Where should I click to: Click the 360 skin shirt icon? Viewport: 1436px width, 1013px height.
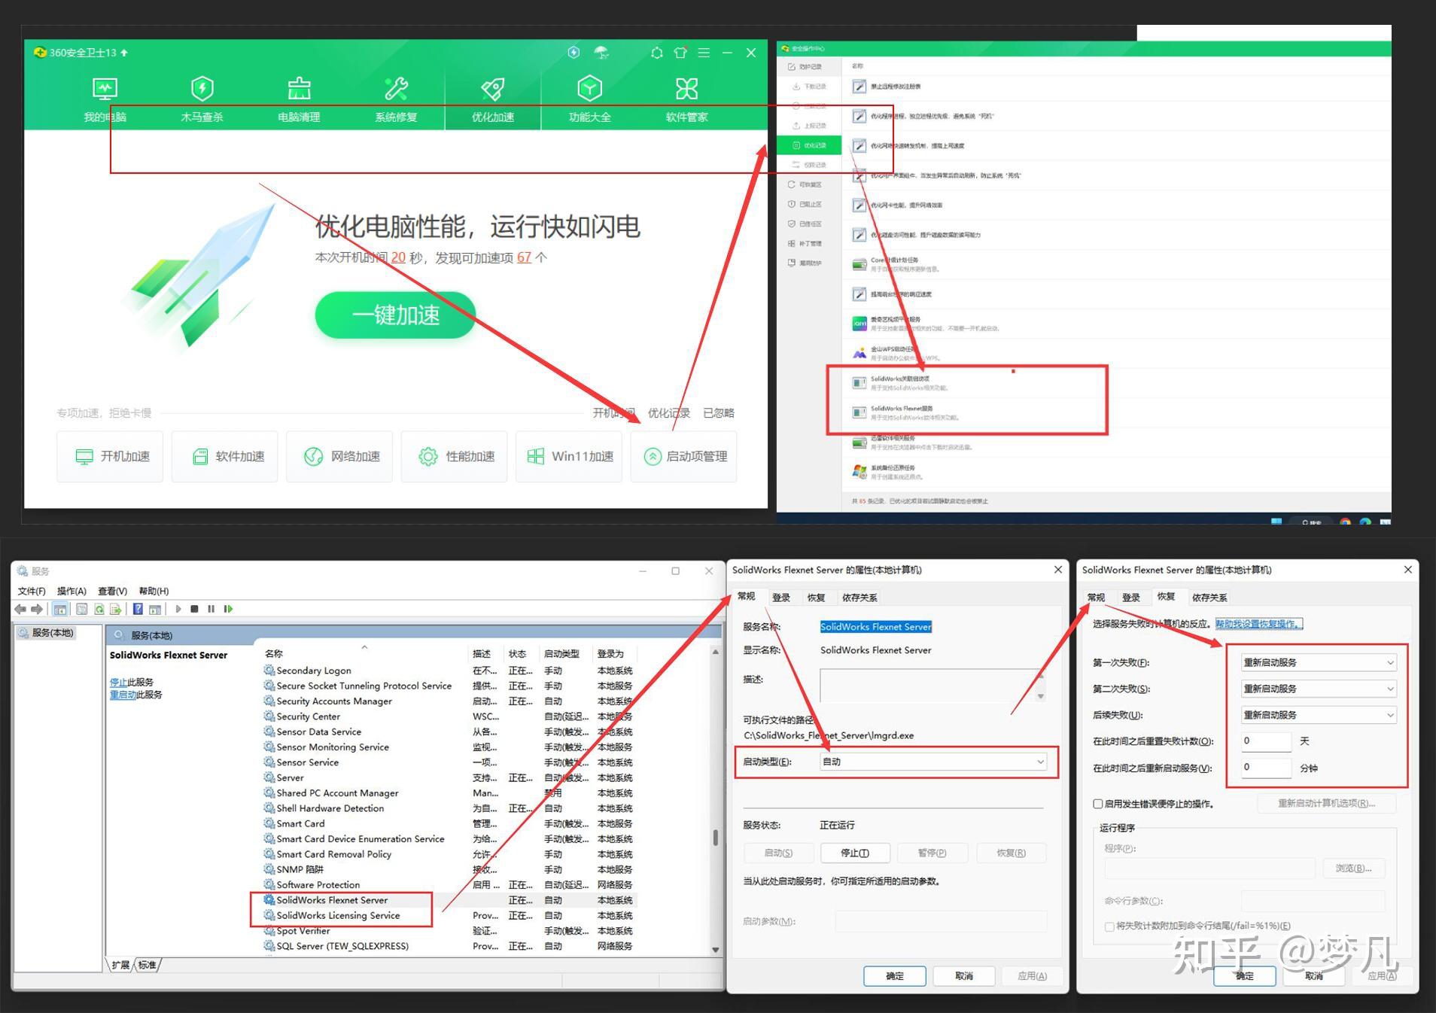tap(680, 53)
